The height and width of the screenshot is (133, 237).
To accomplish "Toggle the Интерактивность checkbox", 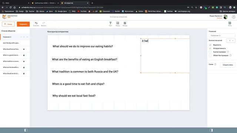I will [210, 48].
